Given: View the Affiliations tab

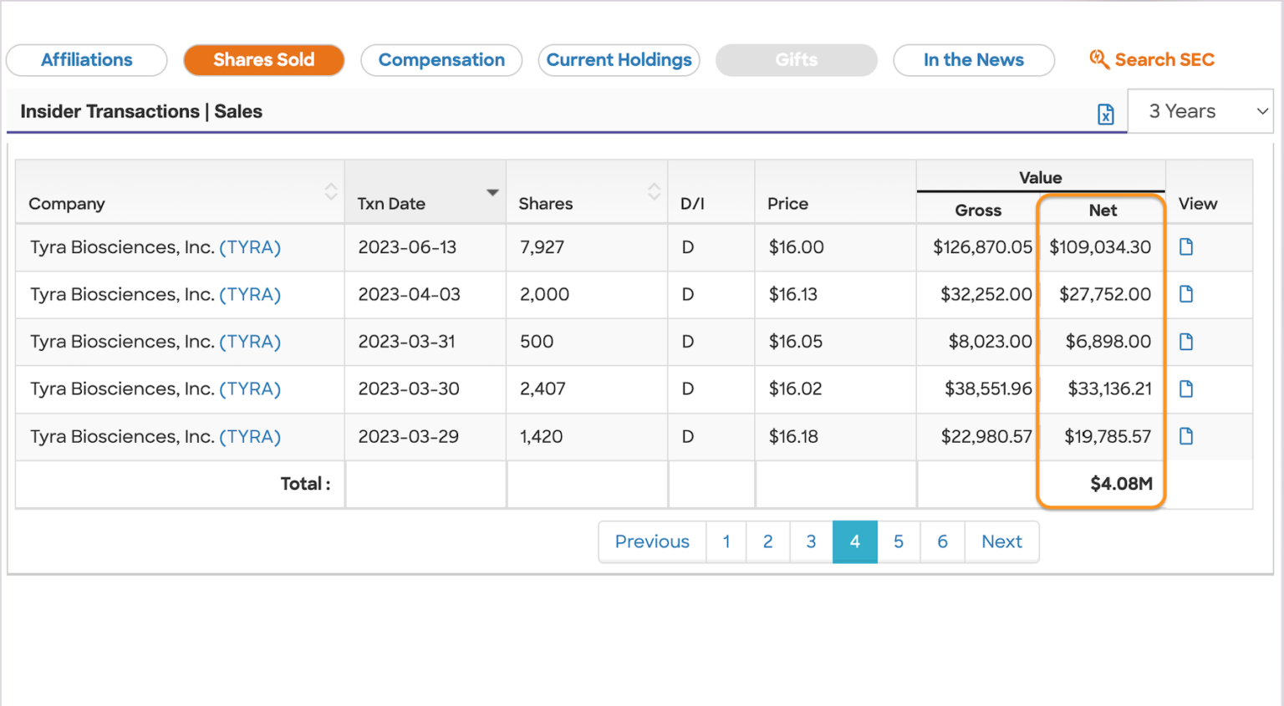Looking at the screenshot, I should click(86, 59).
